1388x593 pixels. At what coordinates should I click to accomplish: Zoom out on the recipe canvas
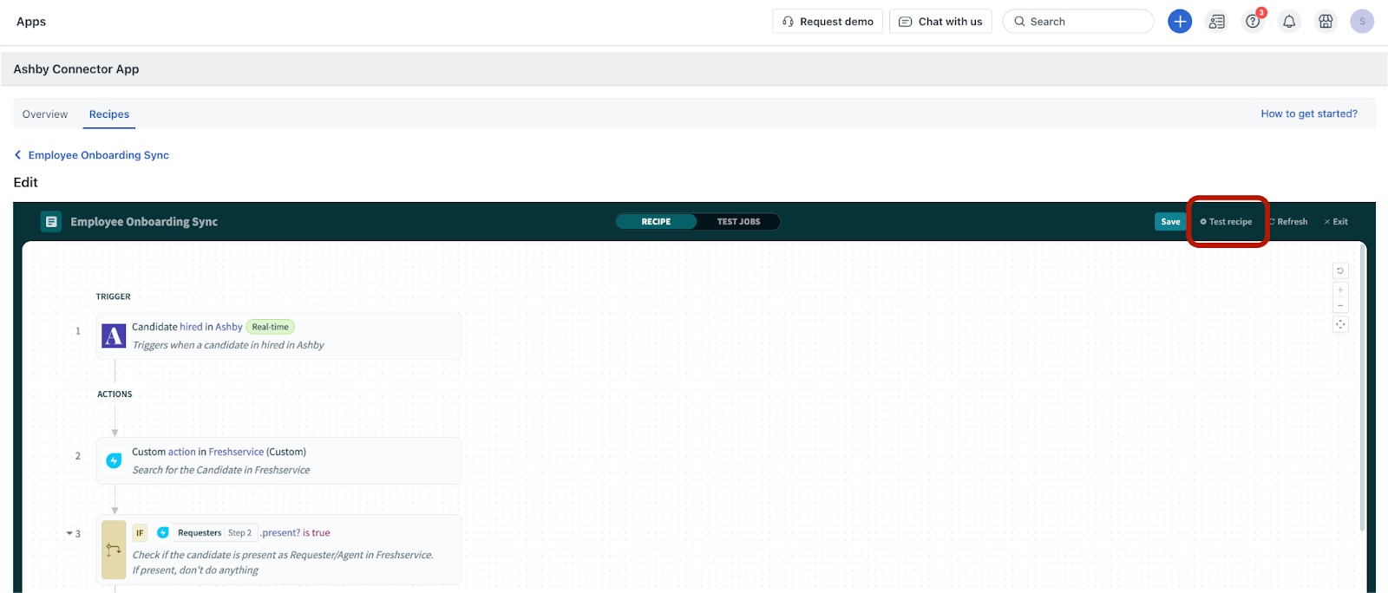point(1340,306)
